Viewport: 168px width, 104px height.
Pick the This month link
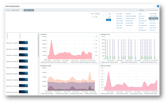tap(141, 23)
